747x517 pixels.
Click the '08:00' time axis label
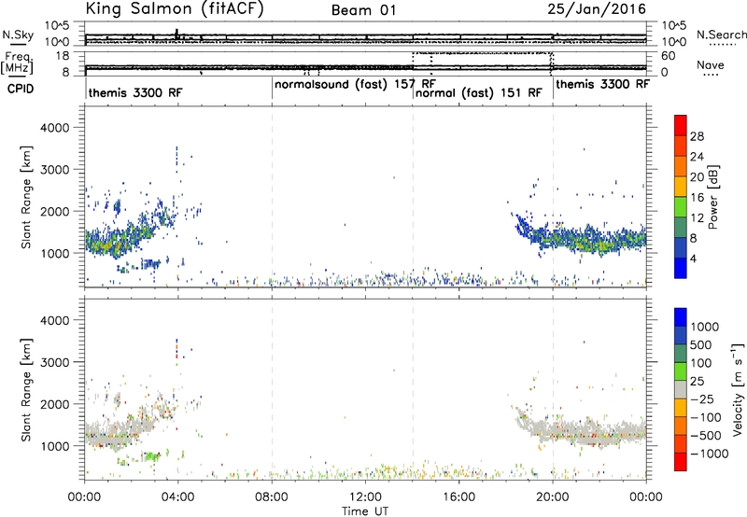(x=272, y=497)
